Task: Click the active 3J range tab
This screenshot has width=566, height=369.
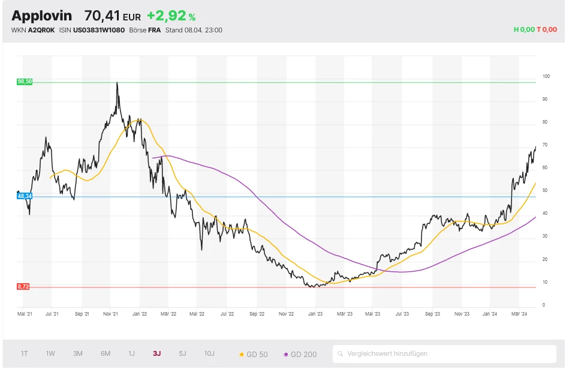Action: click(x=157, y=353)
